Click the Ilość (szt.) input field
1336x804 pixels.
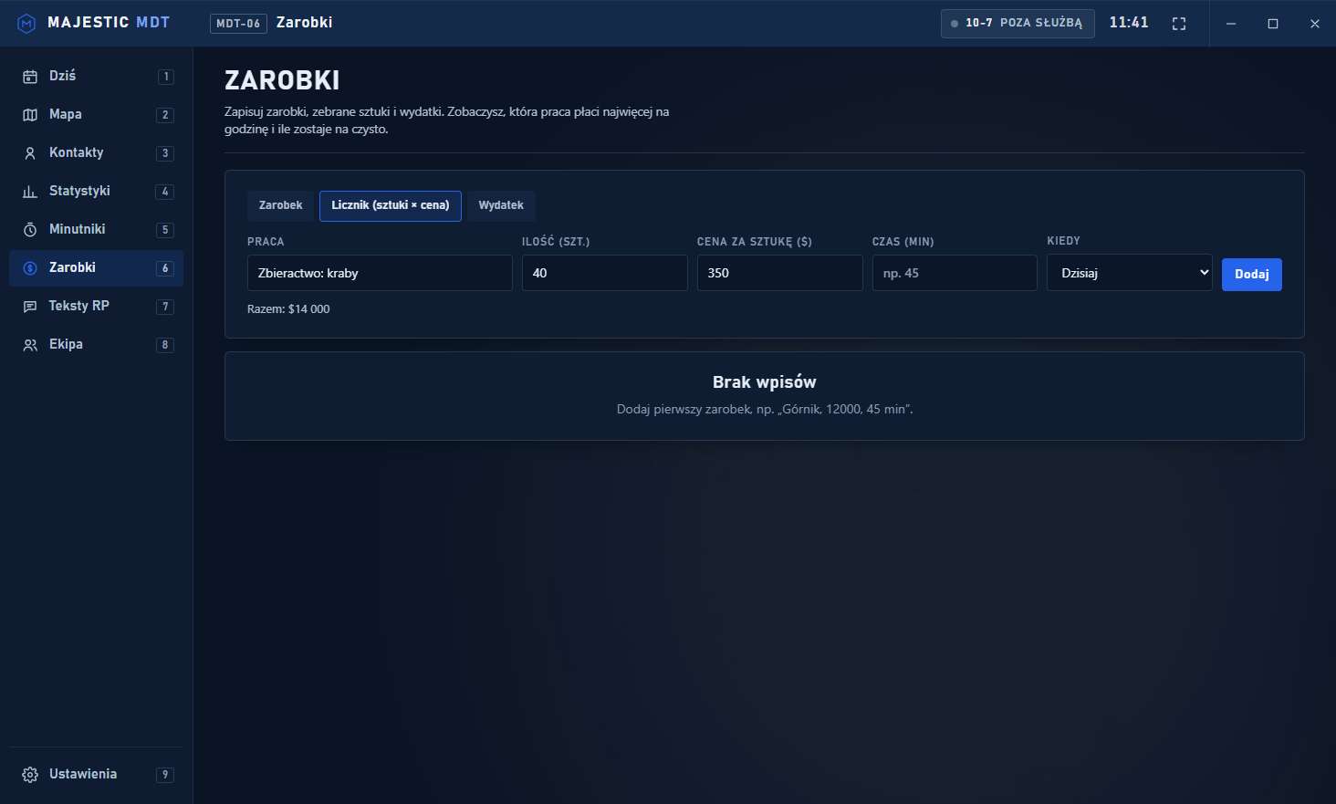pos(605,273)
